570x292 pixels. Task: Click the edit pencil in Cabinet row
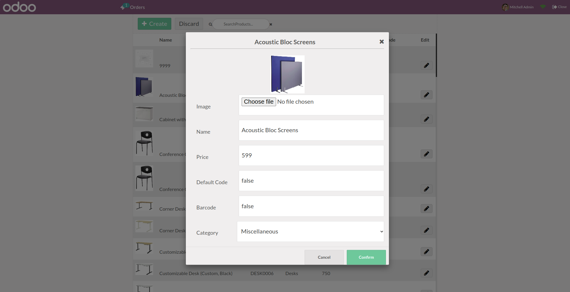click(426, 119)
